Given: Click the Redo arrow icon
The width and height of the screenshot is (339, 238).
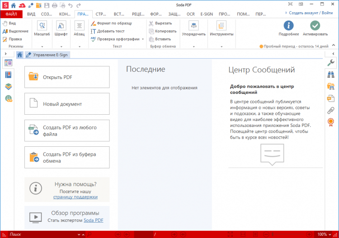Looking at the screenshot, I should pyautogui.click(x=79, y=5).
